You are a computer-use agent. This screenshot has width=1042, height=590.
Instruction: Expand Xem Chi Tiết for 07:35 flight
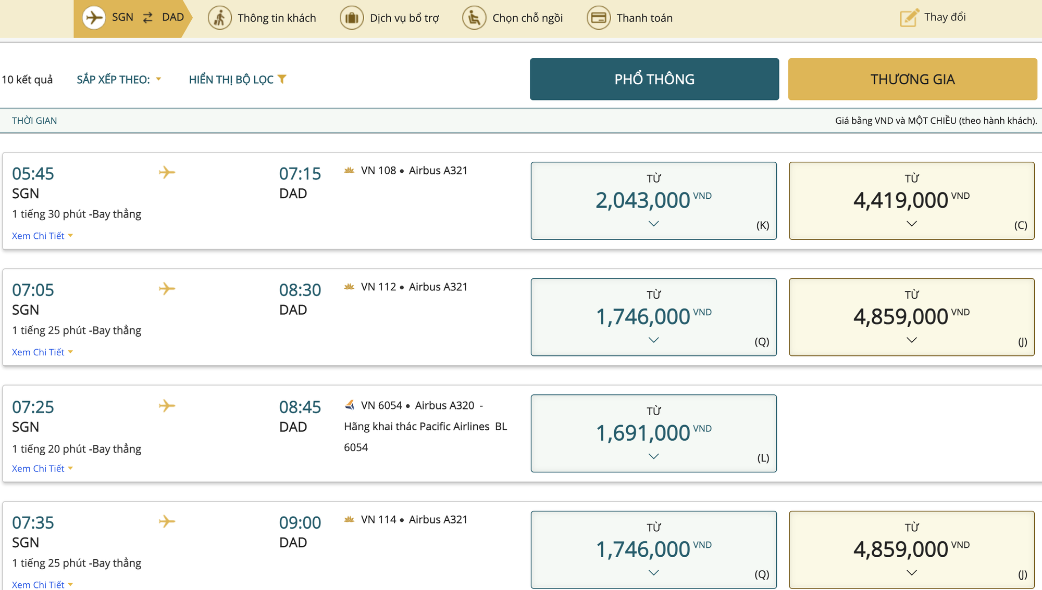coord(42,584)
